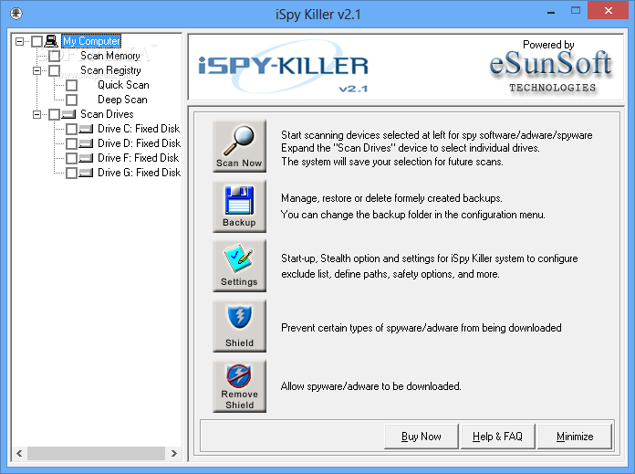Click the My Computer icon in tree
635x474 pixels.
click(x=51, y=40)
